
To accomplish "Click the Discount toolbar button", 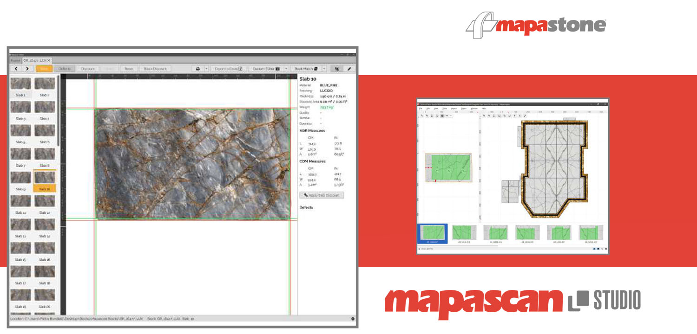I will point(88,69).
